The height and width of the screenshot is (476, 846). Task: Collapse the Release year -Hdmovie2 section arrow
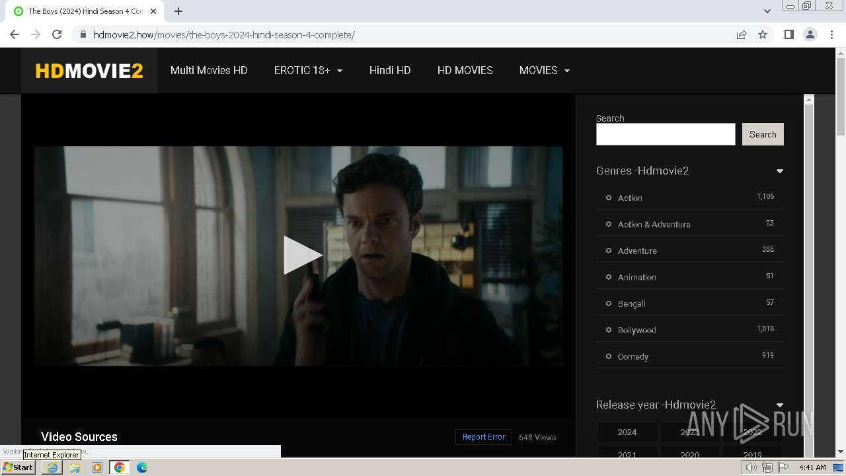(x=780, y=405)
